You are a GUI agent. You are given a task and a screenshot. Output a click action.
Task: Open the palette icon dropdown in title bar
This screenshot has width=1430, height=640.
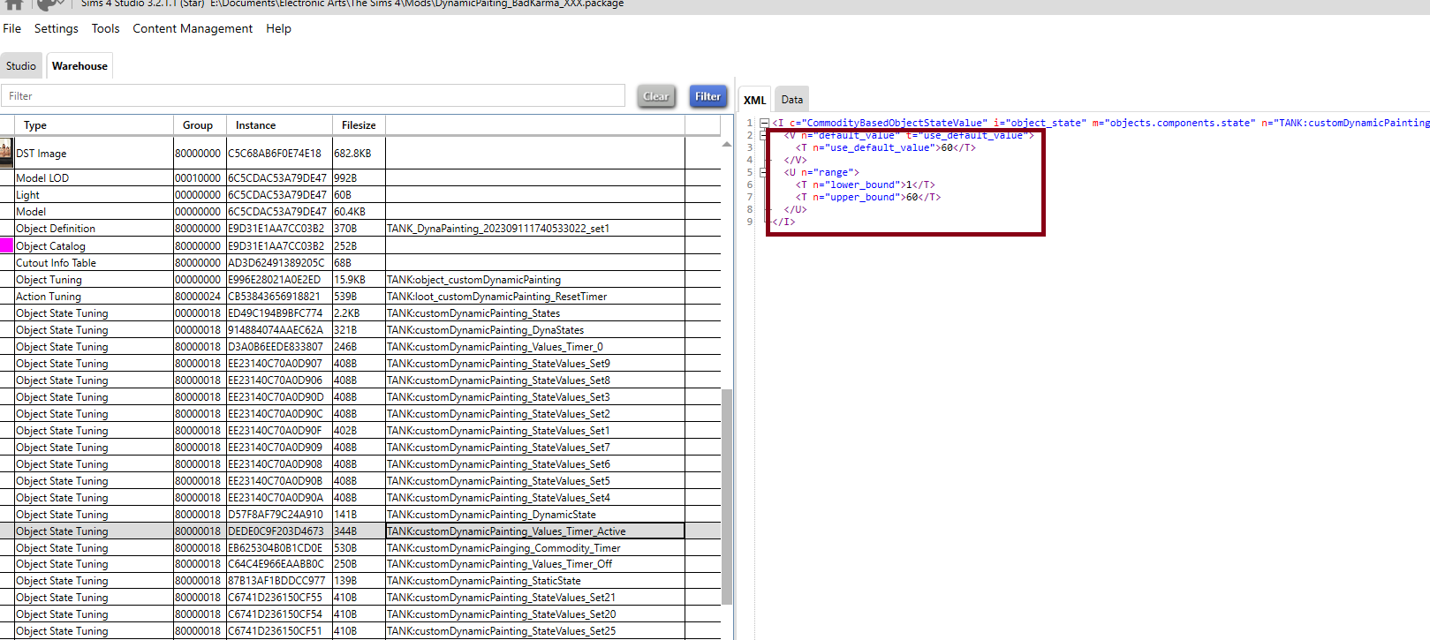51,4
